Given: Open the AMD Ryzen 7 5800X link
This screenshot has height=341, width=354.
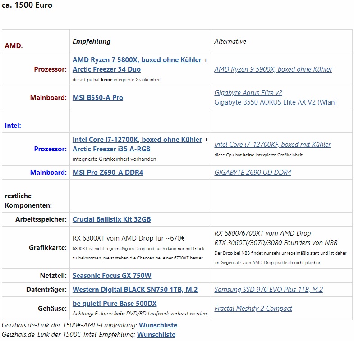Looking at the screenshot, I should coord(137,60).
